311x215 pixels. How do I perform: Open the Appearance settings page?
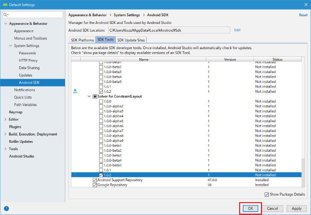pos(23,31)
